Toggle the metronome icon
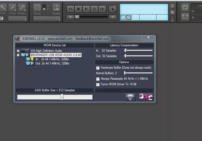 (173, 19)
